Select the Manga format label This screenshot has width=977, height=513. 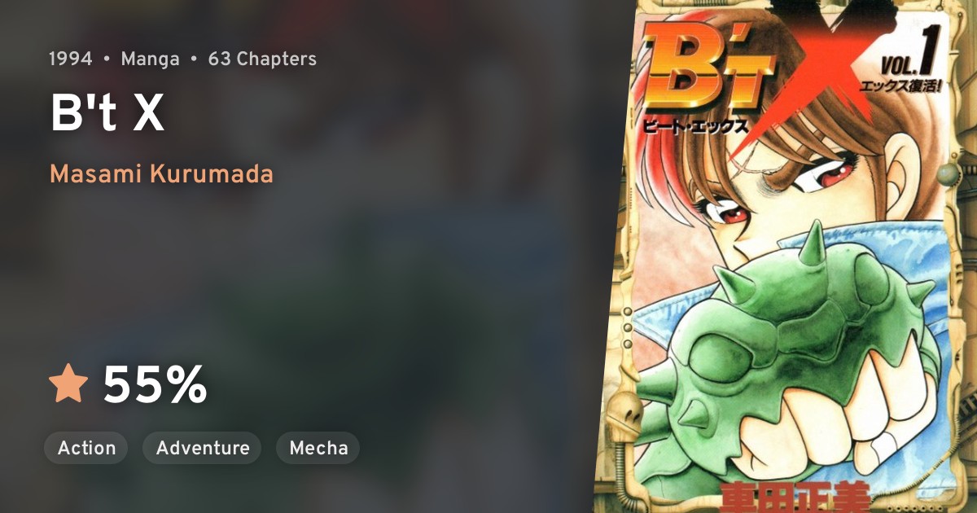point(150,59)
